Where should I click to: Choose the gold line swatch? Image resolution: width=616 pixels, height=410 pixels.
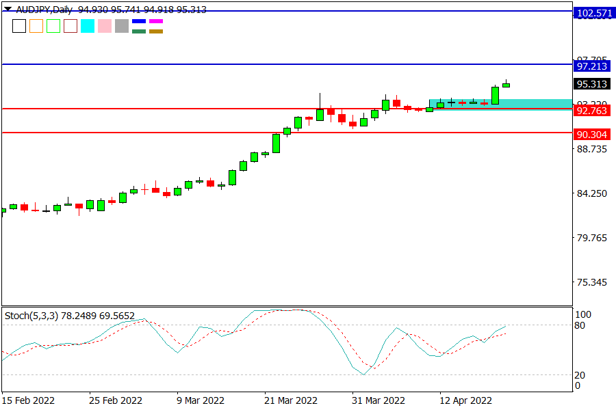pos(156,31)
